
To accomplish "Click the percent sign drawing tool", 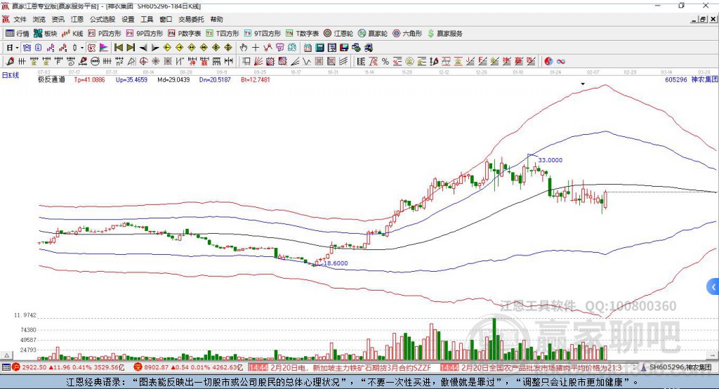I will [385, 62].
